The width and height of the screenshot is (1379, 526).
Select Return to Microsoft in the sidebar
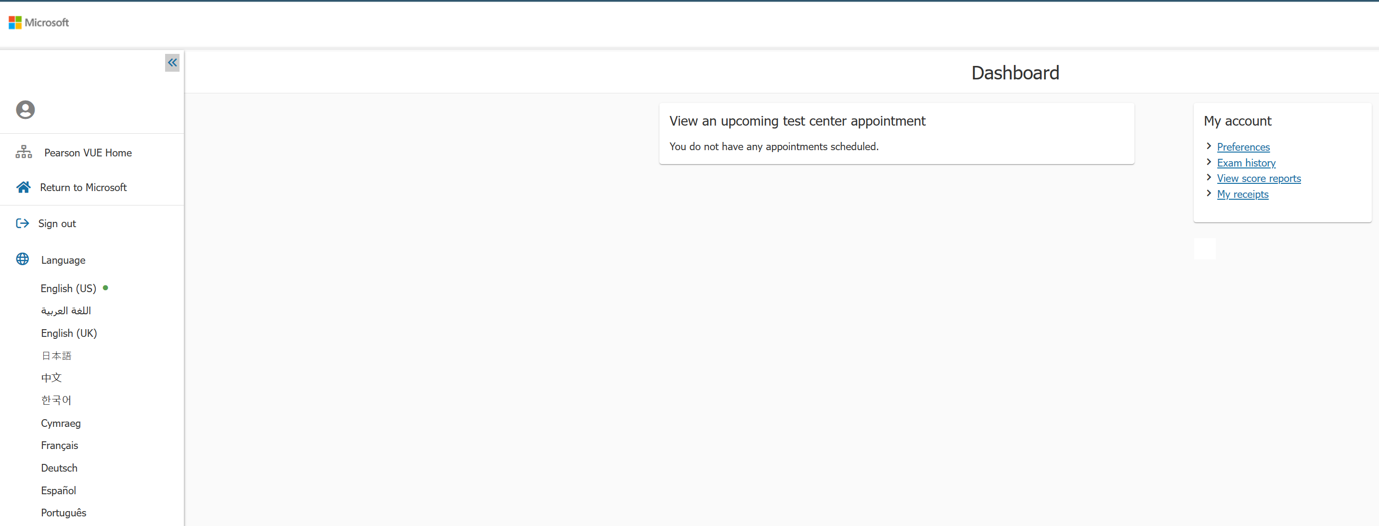click(x=84, y=187)
